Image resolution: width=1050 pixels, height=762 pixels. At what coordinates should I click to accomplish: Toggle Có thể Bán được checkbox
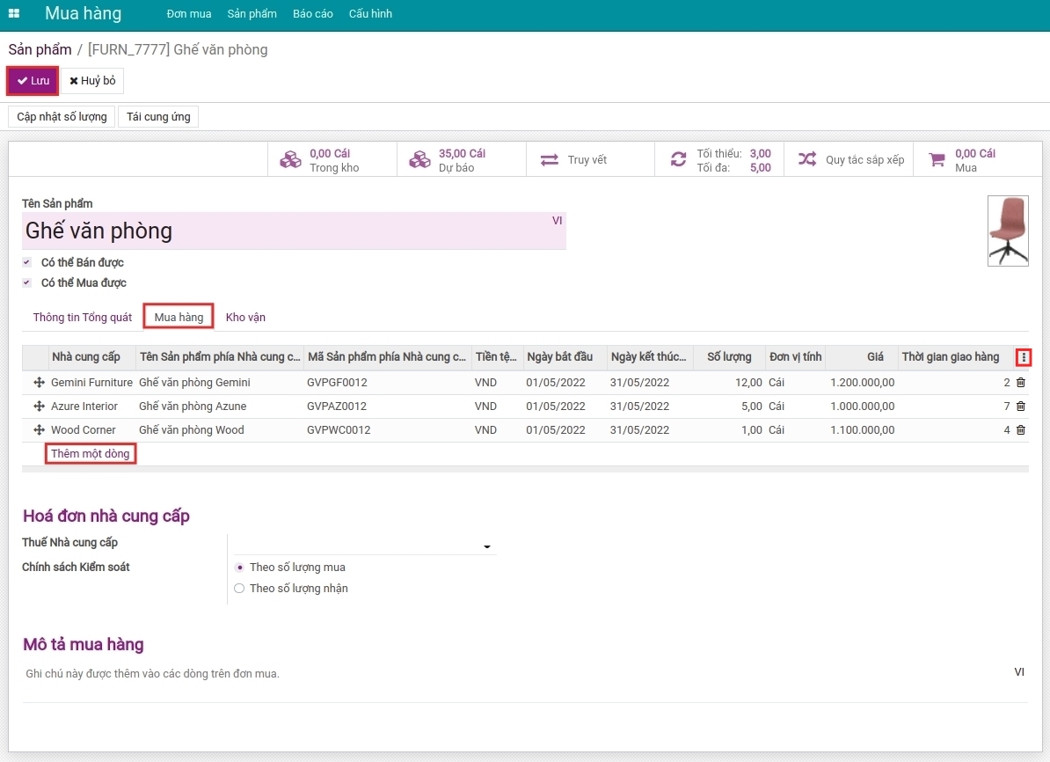click(x=26, y=262)
